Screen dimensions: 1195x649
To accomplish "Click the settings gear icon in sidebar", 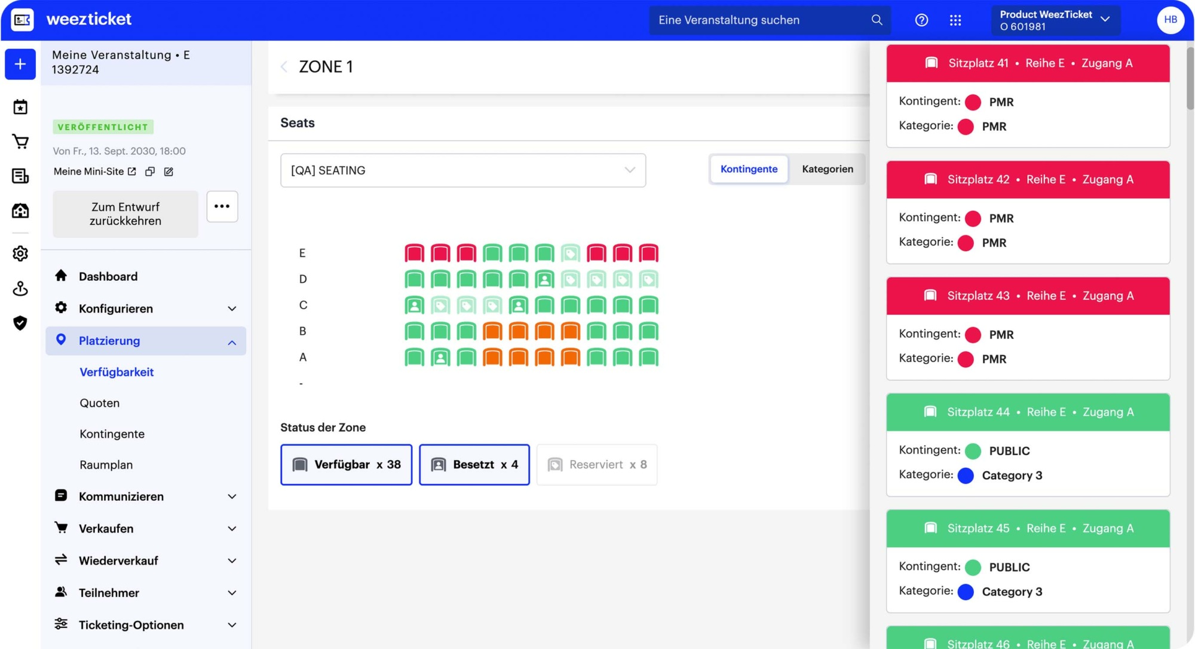I will point(20,253).
